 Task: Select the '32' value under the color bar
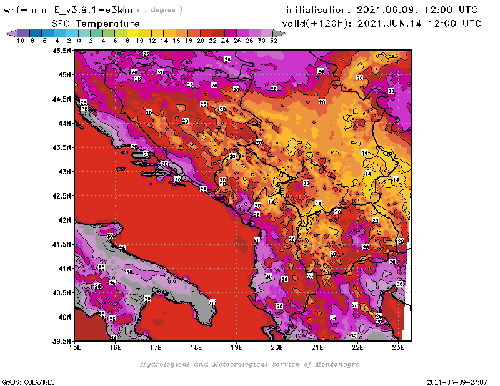(274, 41)
